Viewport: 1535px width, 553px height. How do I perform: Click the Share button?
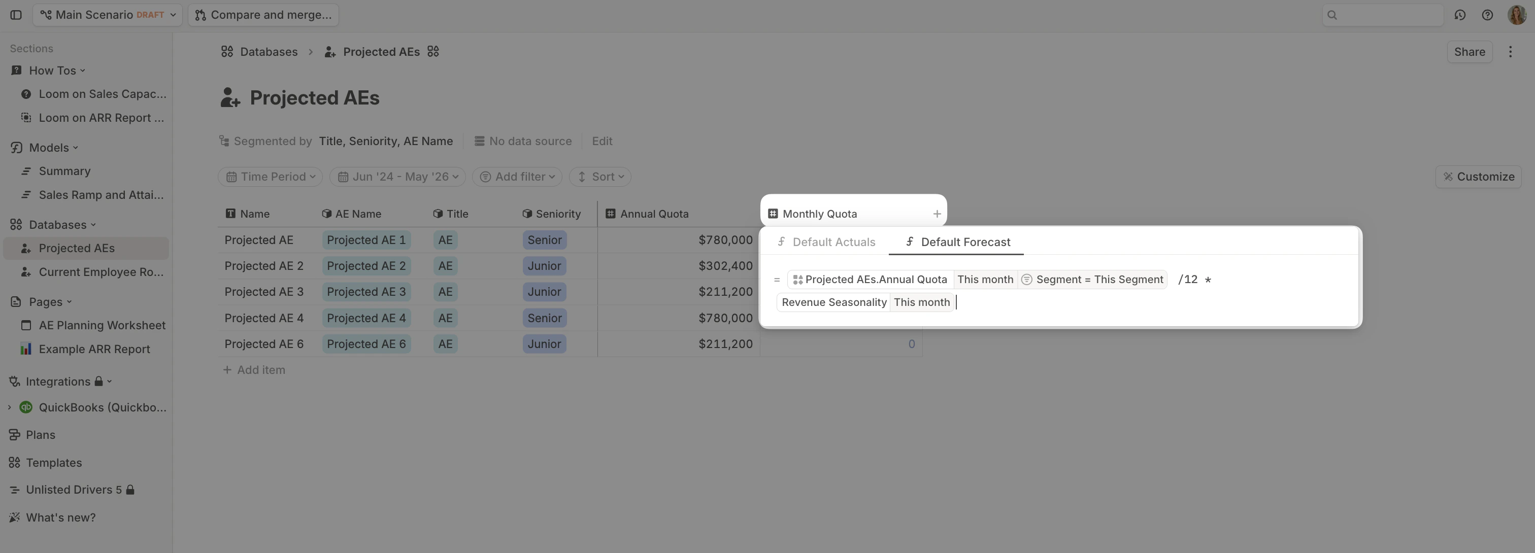coord(1469,52)
